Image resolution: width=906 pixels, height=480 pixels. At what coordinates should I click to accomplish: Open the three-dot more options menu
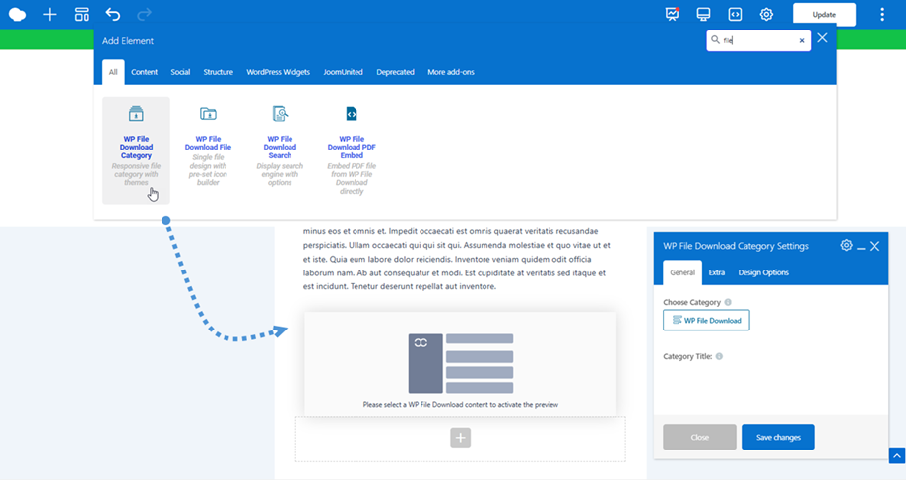click(881, 15)
